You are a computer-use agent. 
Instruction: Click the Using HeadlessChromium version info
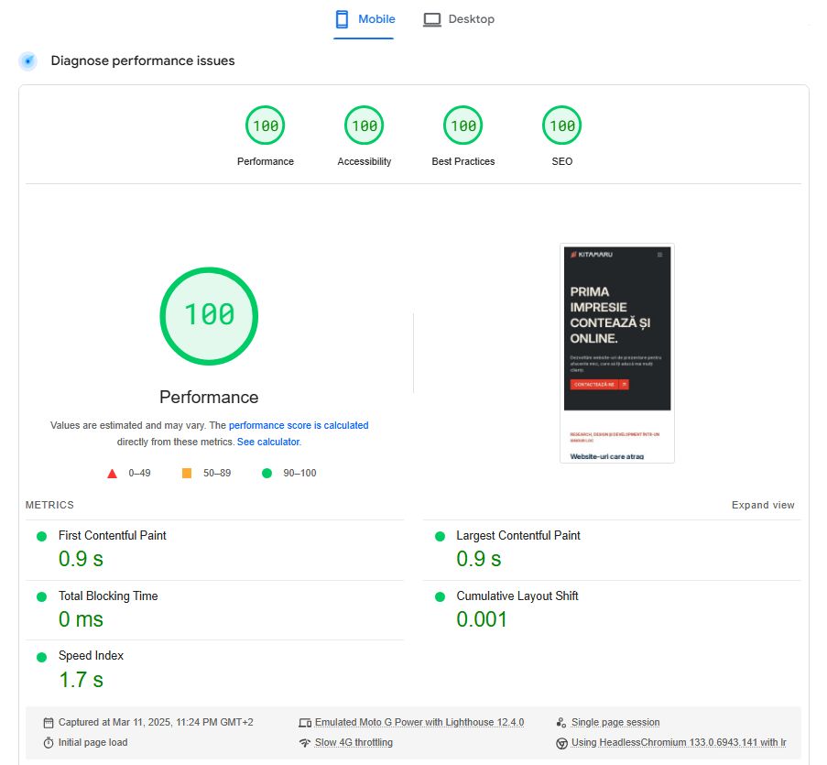678,742
